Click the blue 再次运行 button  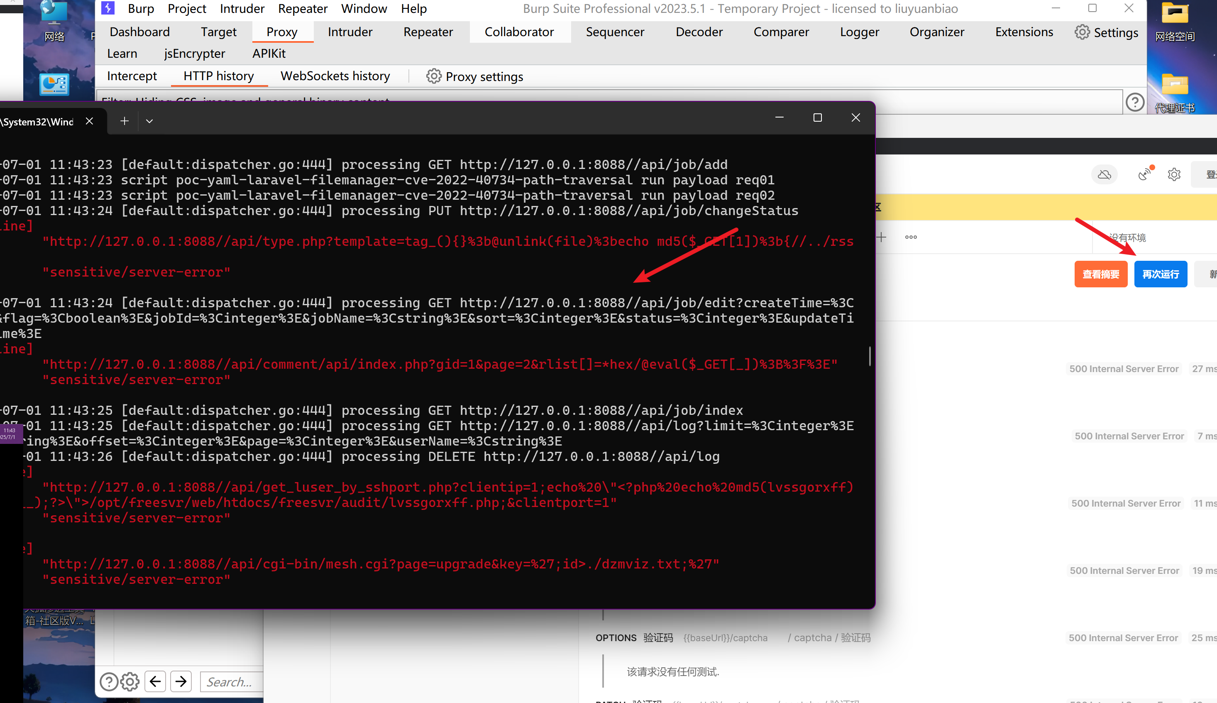point(1160,274)
